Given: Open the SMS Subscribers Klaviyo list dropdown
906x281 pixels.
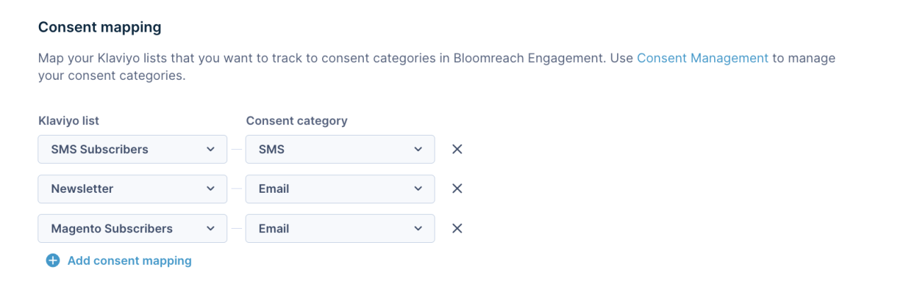Looking at the screenshot, I should coord(132,149).
